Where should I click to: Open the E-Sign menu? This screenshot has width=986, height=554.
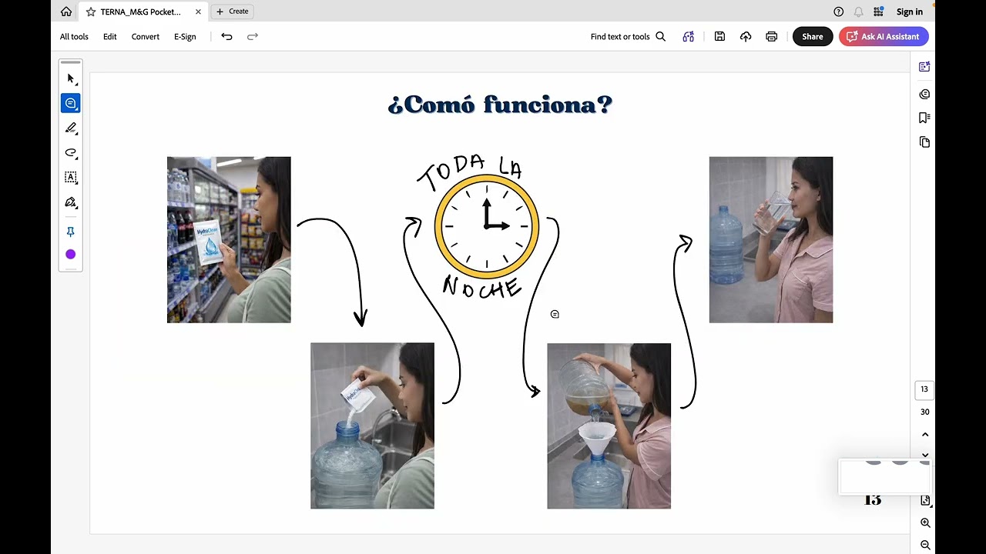coord(185,36)
